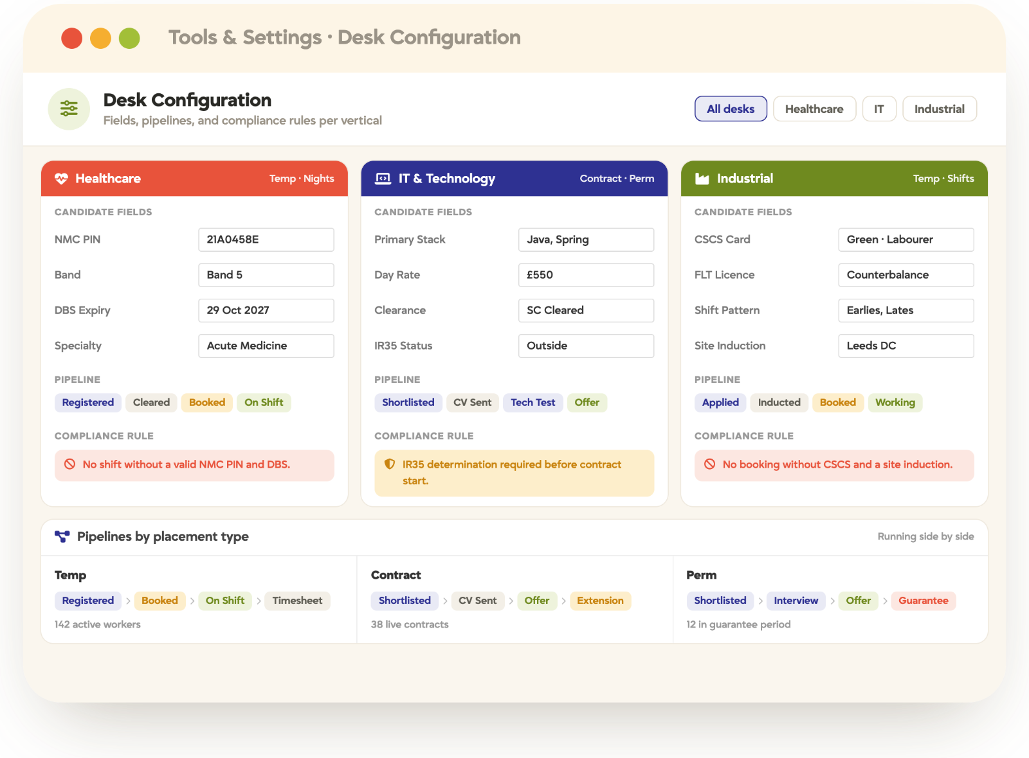1029x758 pixels.
Task: Edit the NMC PIN field
Action: point(266,240)
